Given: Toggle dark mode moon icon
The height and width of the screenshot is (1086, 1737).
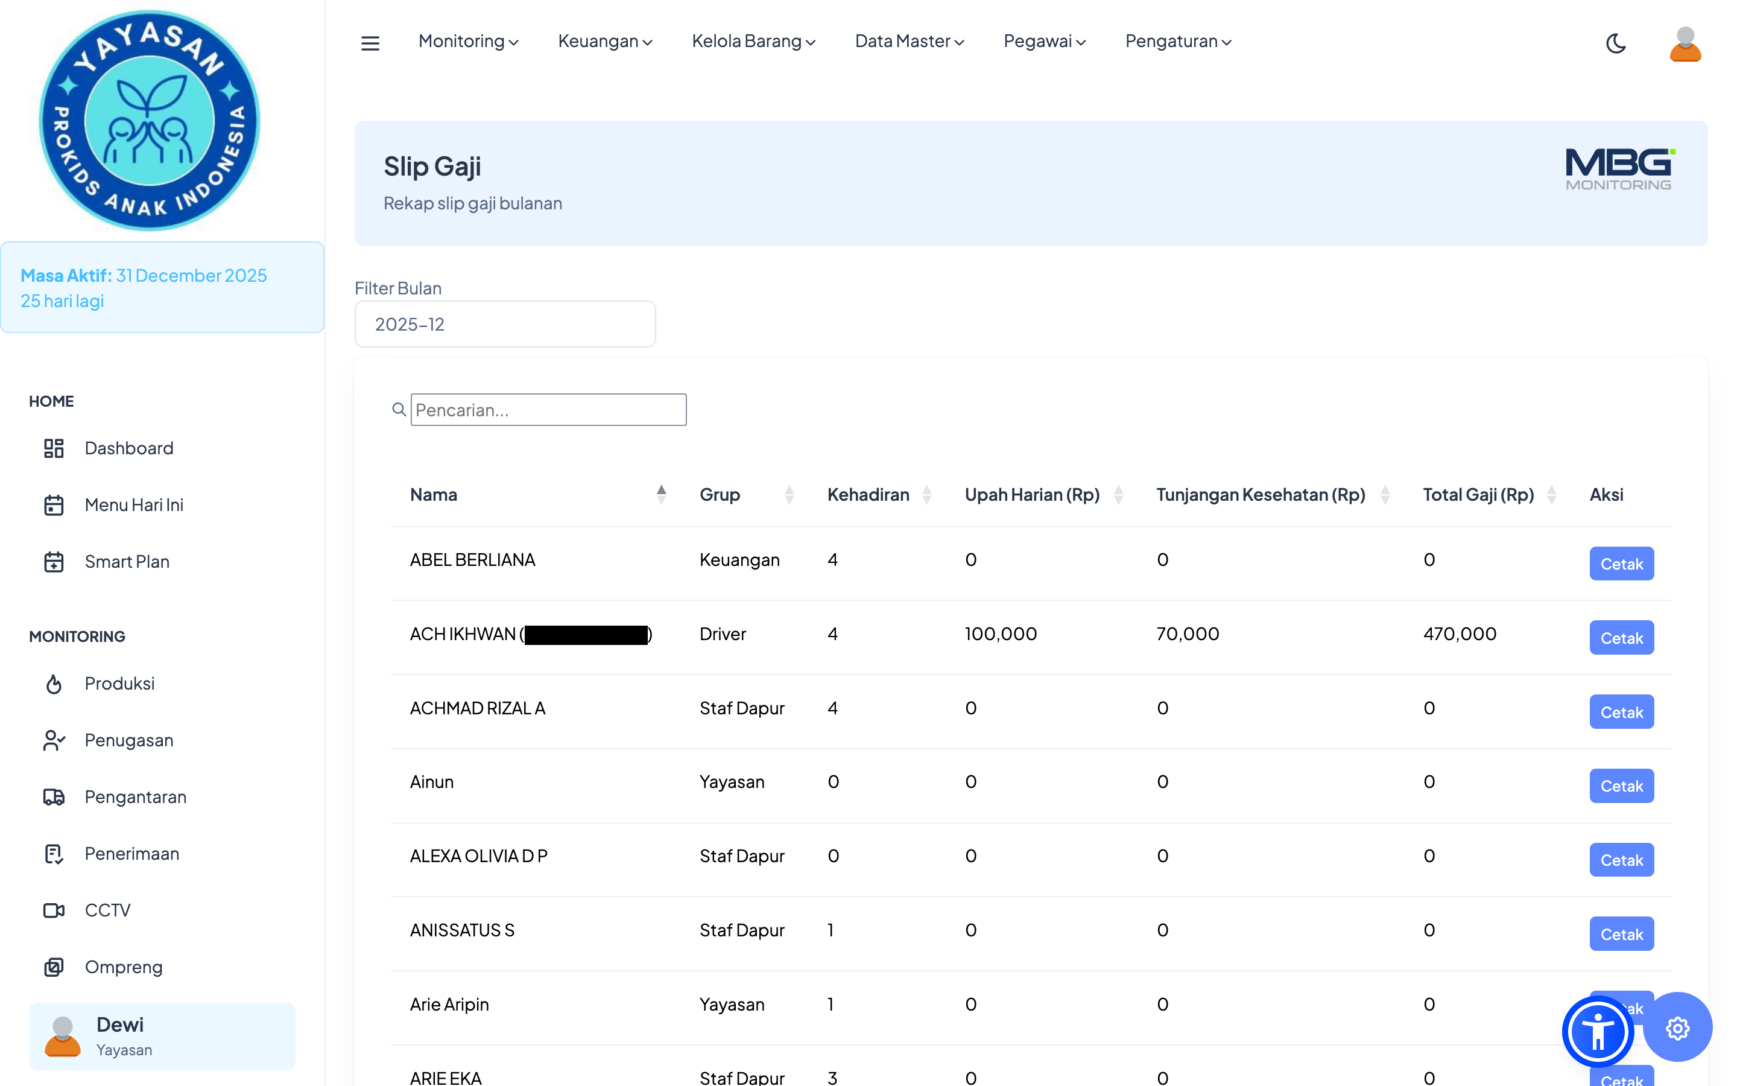Looking at the screenshot, I should tap(1616, 43).
